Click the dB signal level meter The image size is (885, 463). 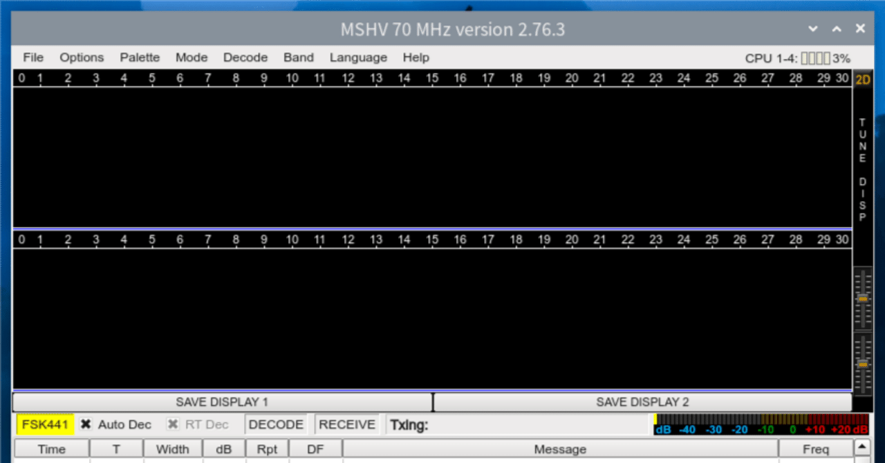(x=761, y=424)
